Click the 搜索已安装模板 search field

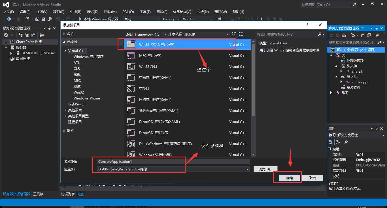click(286, 34)
